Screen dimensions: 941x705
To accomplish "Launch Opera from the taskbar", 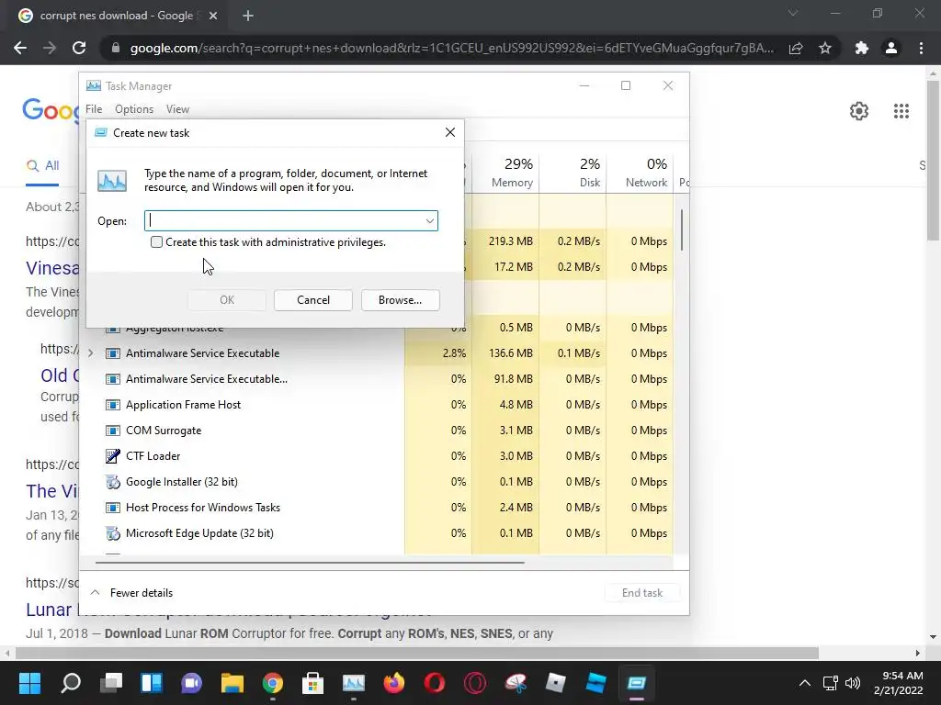I will pyautogui.click(x=435, y=683).
